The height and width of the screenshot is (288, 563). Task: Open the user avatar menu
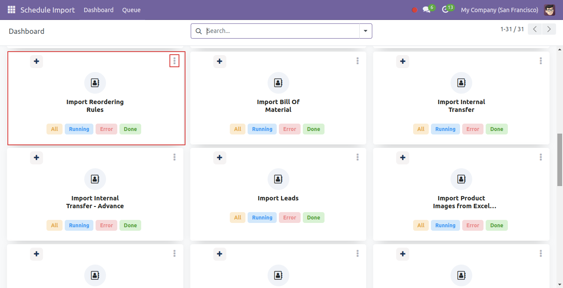(550, 10)
